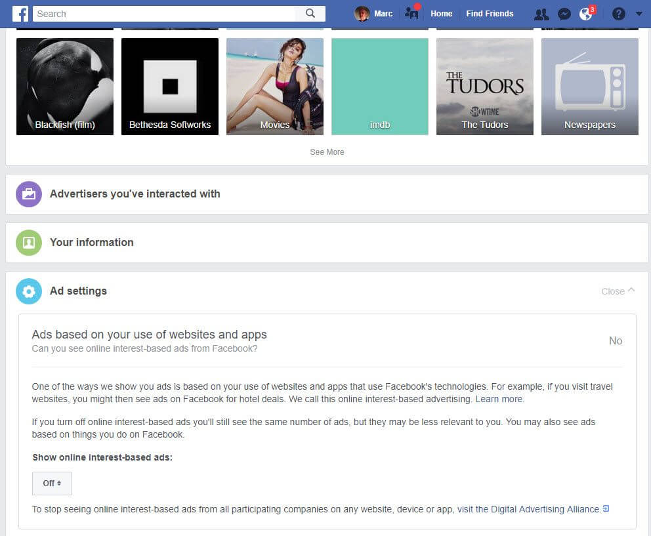Screen dimensions: 651x536
Task: Click the Facebook logo icon
Action: [20, 14]
